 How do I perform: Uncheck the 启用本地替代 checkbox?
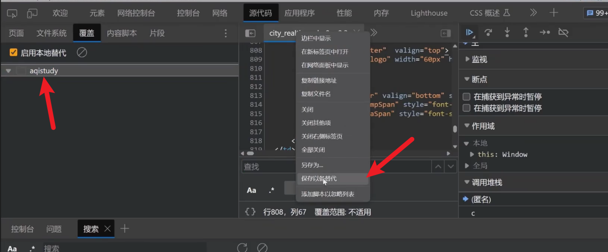pos(13,53)
